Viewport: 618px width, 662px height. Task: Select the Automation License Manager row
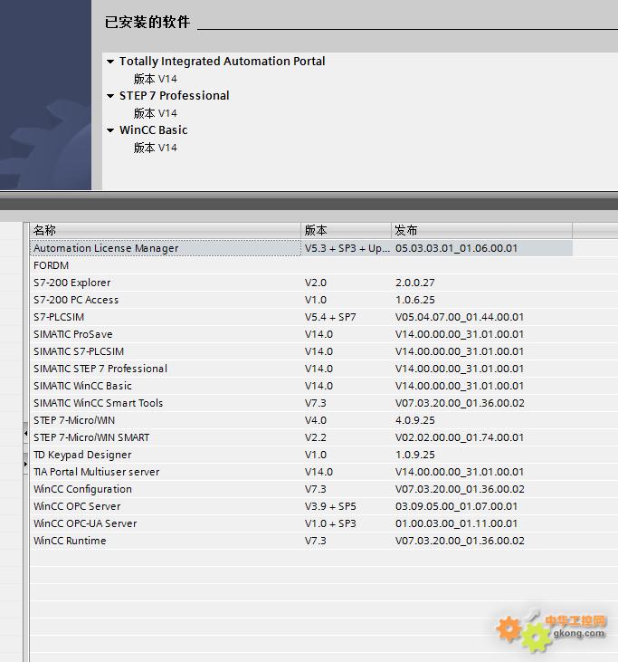pos(301,248)
